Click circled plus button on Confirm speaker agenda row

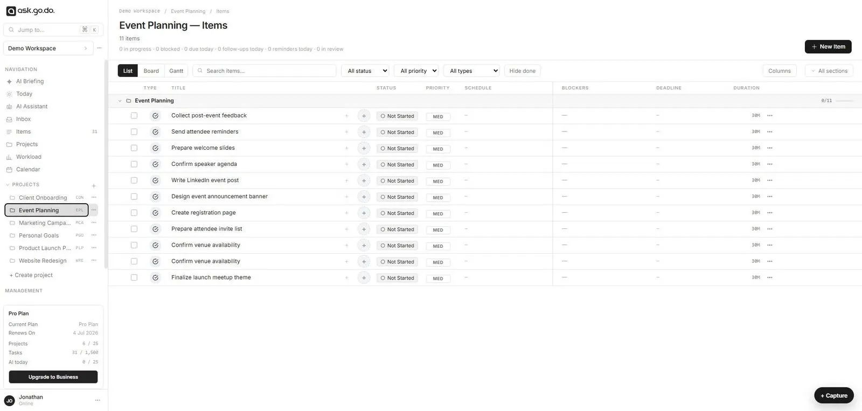[x=364, y=164]
